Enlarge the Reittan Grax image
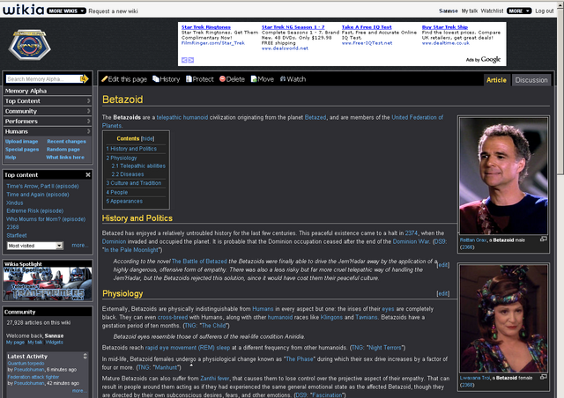564x398 pixels. coord(544,240)
